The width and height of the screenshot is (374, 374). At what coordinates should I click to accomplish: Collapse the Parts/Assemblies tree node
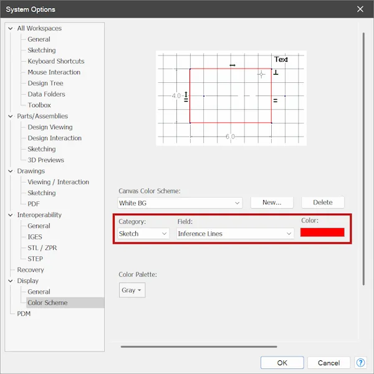click(x=10, y=116)
